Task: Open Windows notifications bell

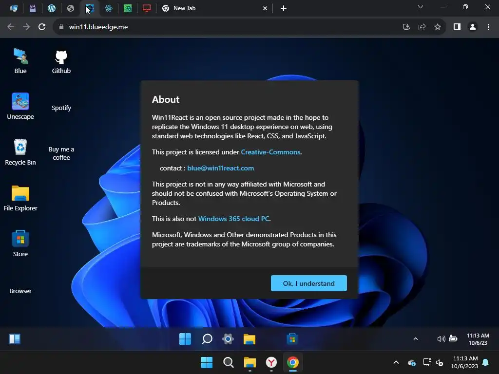Action: (485, 362)
